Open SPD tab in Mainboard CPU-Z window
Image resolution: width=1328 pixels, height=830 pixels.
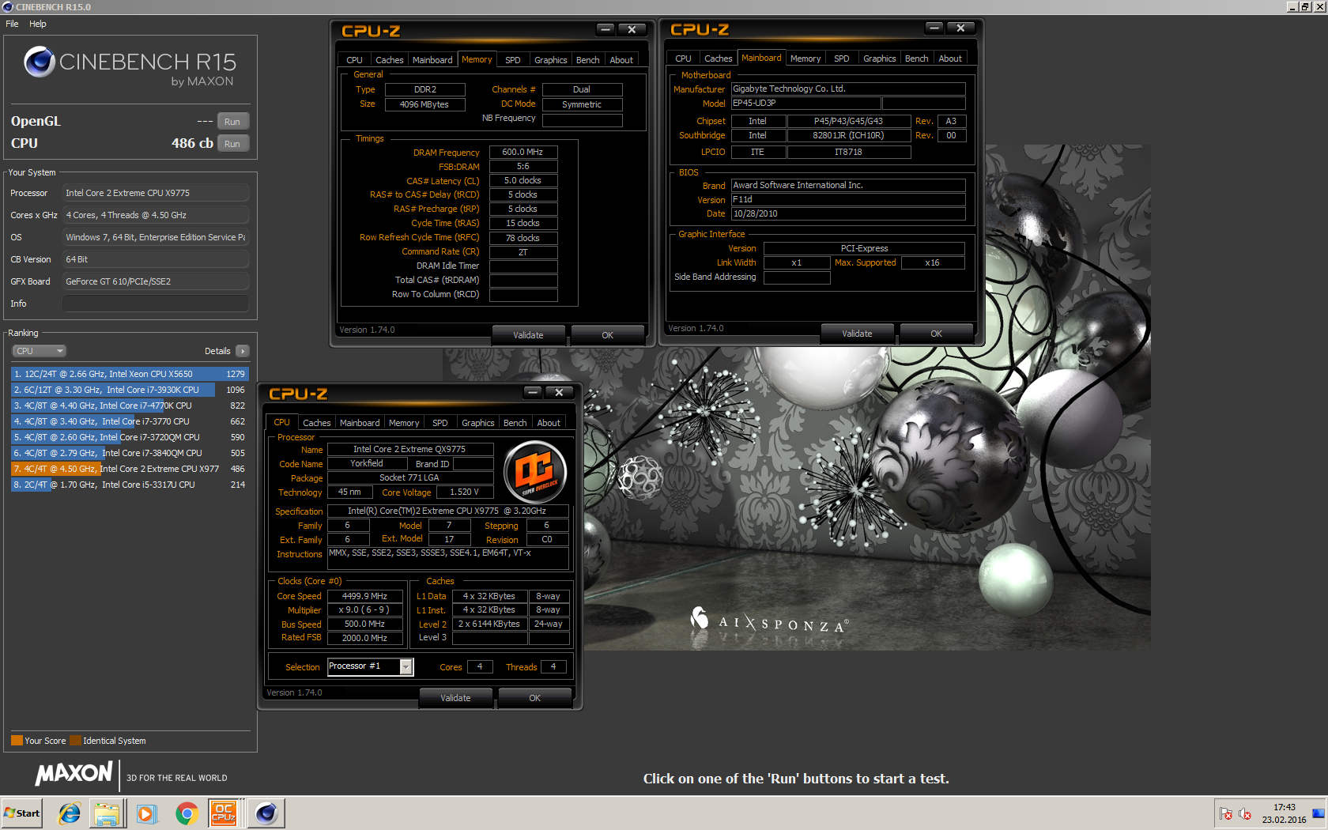point(842,58)
